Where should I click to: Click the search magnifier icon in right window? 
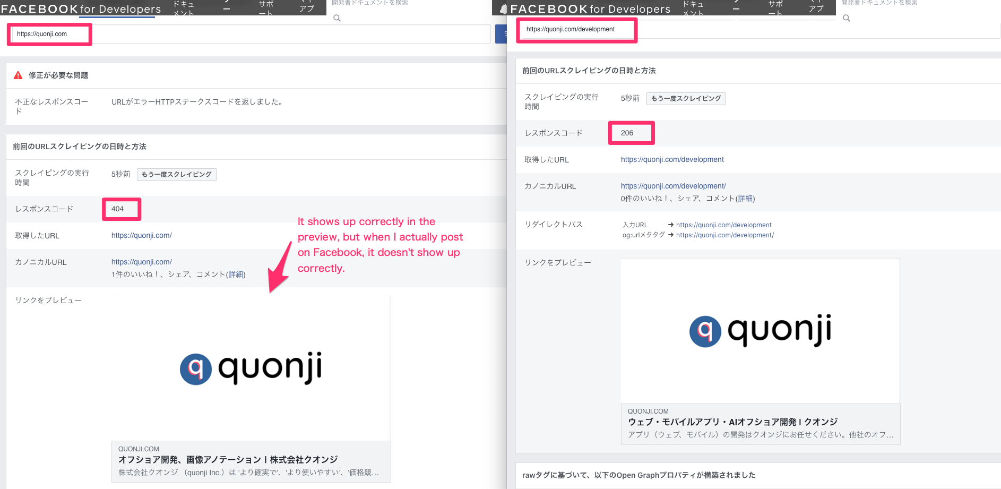tap(847, 18)
